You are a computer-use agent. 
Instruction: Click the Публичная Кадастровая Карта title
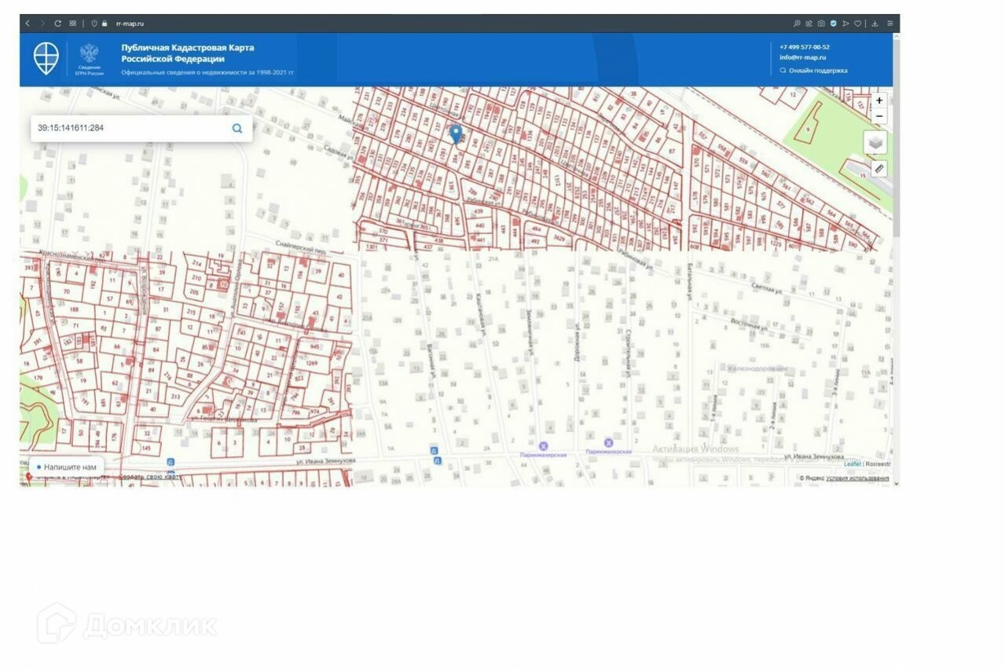(x=187, y=53)
